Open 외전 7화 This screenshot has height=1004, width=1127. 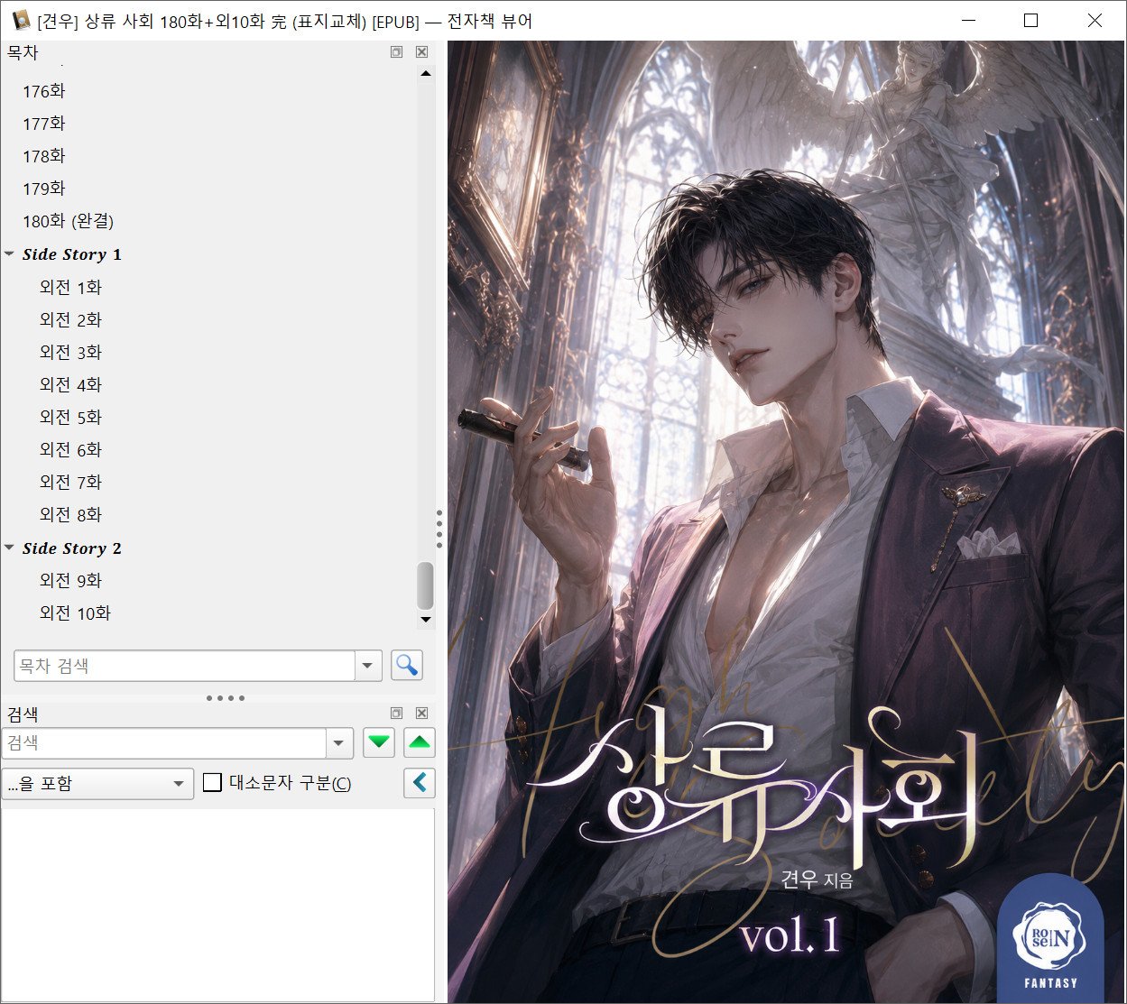click(x=70, y=482)
